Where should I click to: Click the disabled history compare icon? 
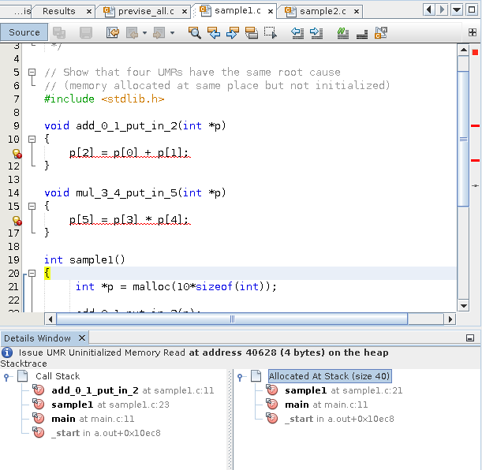click(x=59, y=32)
